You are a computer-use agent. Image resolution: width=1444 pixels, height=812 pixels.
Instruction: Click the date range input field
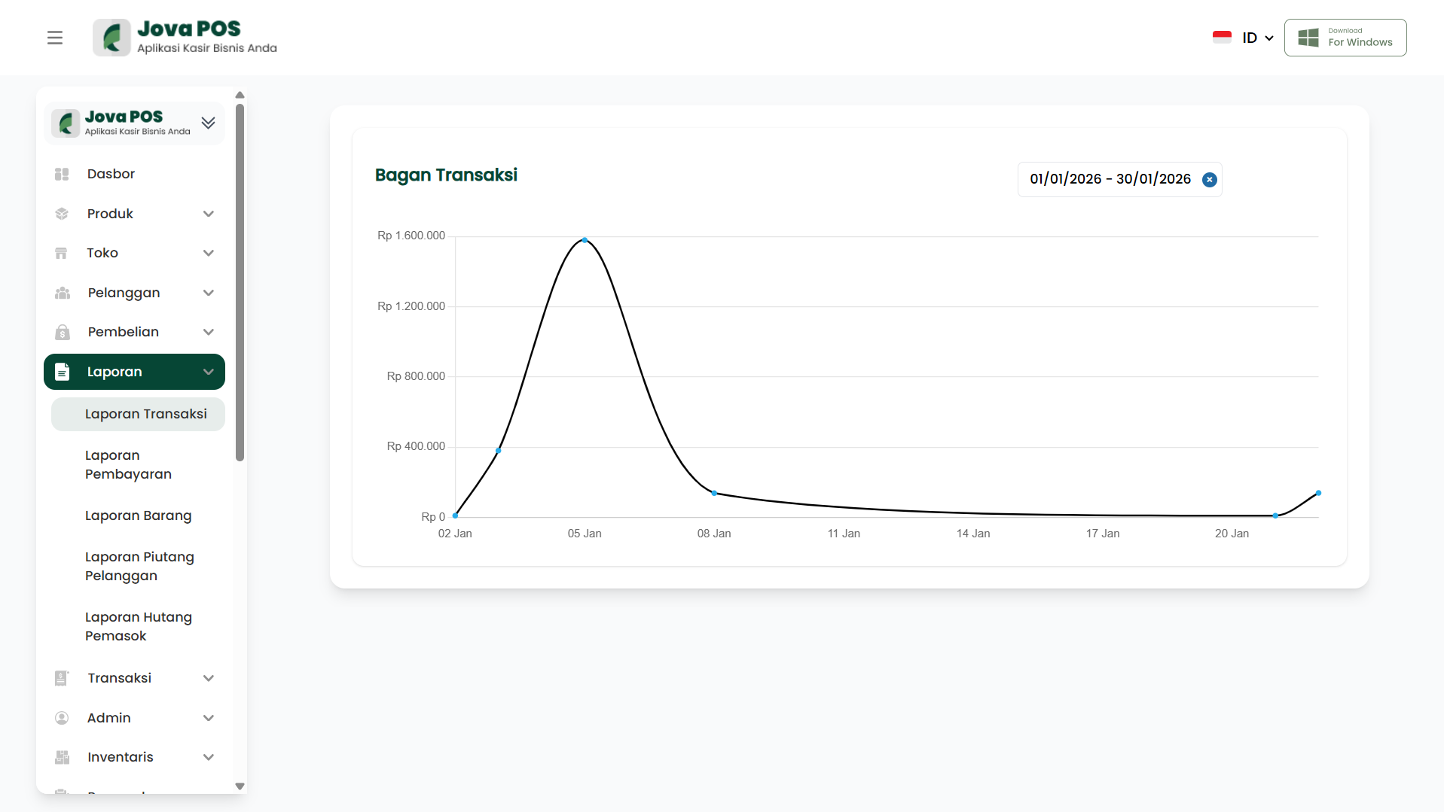(x=1109, y=179)
